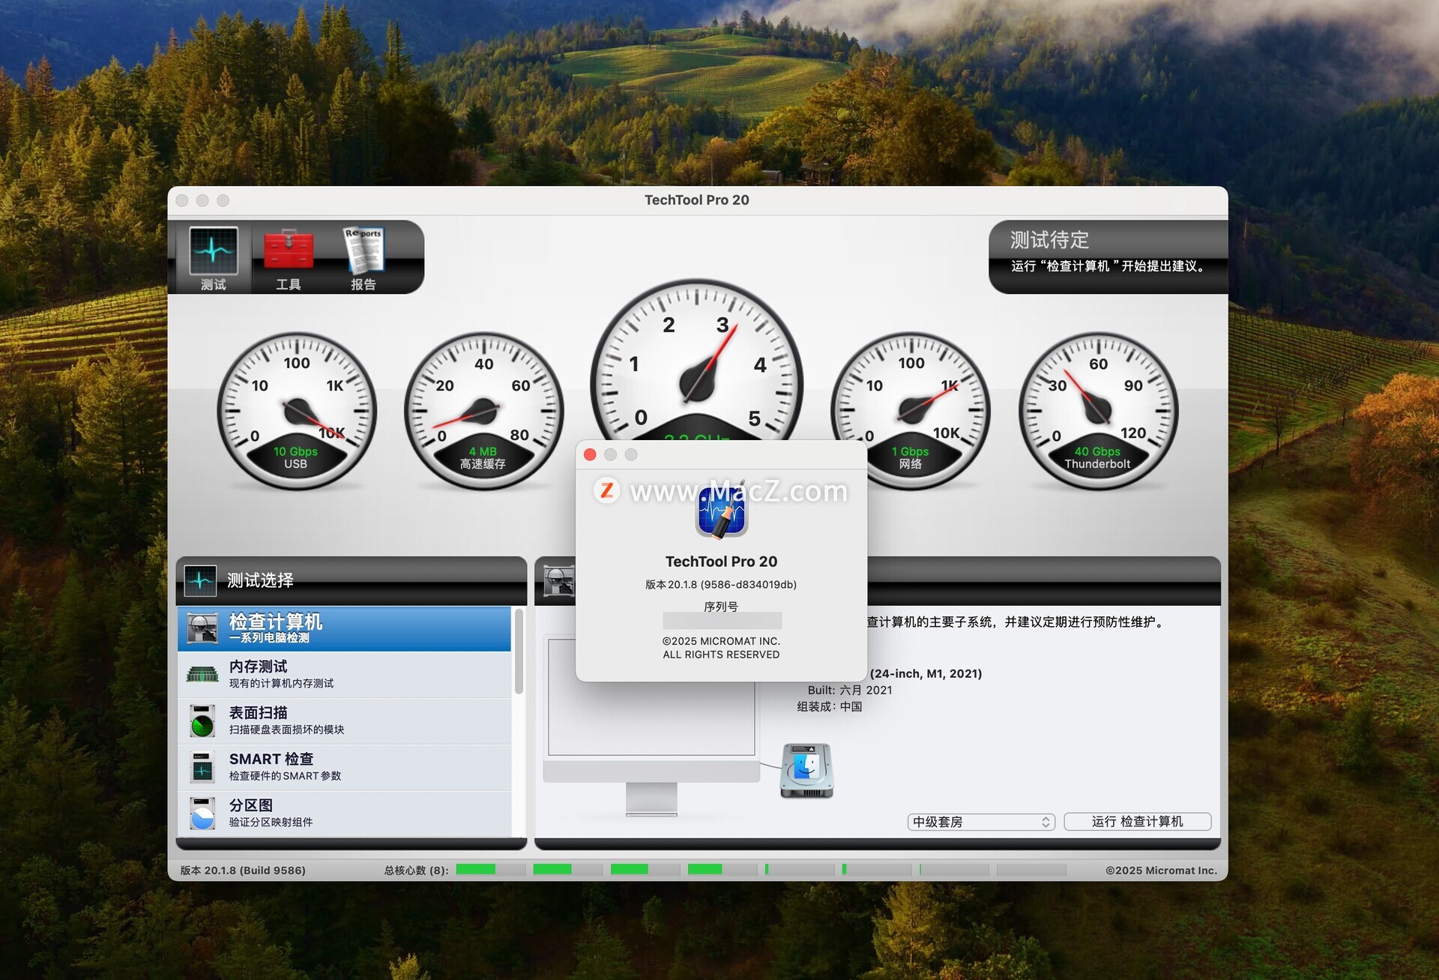
Task: Open the 测试 (Tests) toolbar icon
Action: (x=214, y=259)
